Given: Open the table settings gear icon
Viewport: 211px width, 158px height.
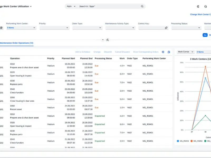Looking at the screenshot, I should point(163,52).
